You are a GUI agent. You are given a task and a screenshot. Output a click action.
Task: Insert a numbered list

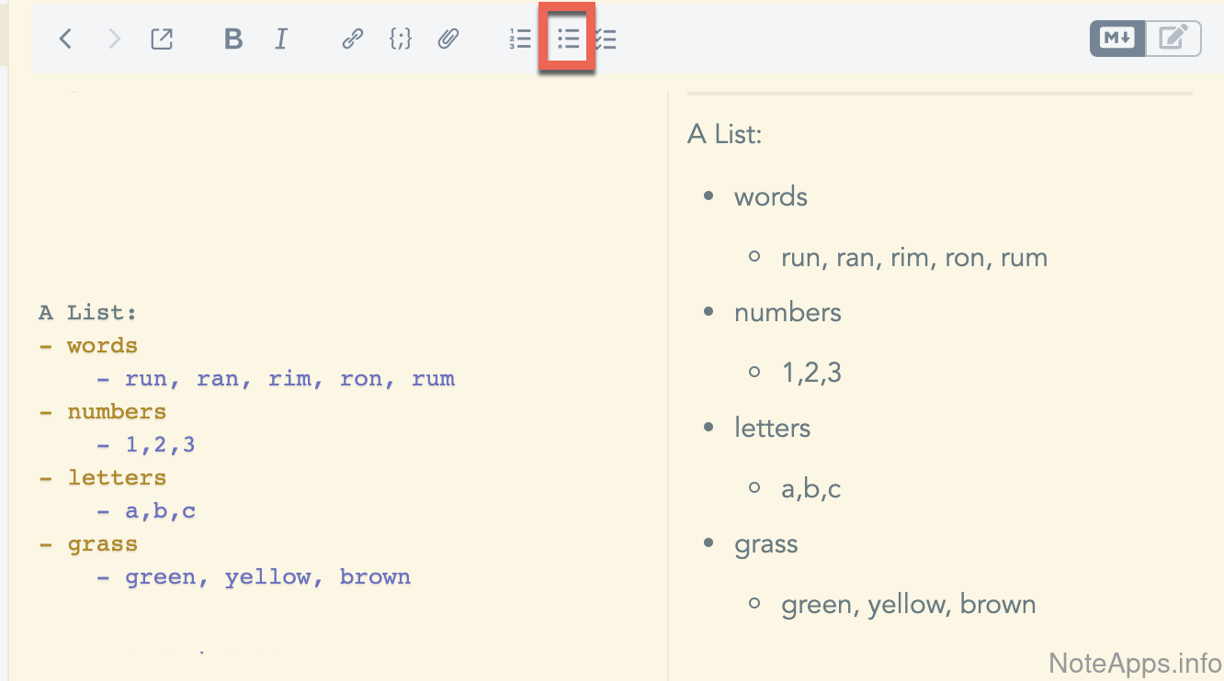(520, 39)
